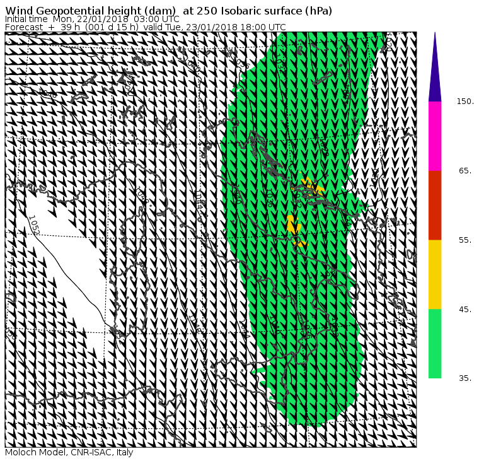Click the lower yellow wind-maximum patch
Viewport: 479px width, 461px height.
click(296, 231)
